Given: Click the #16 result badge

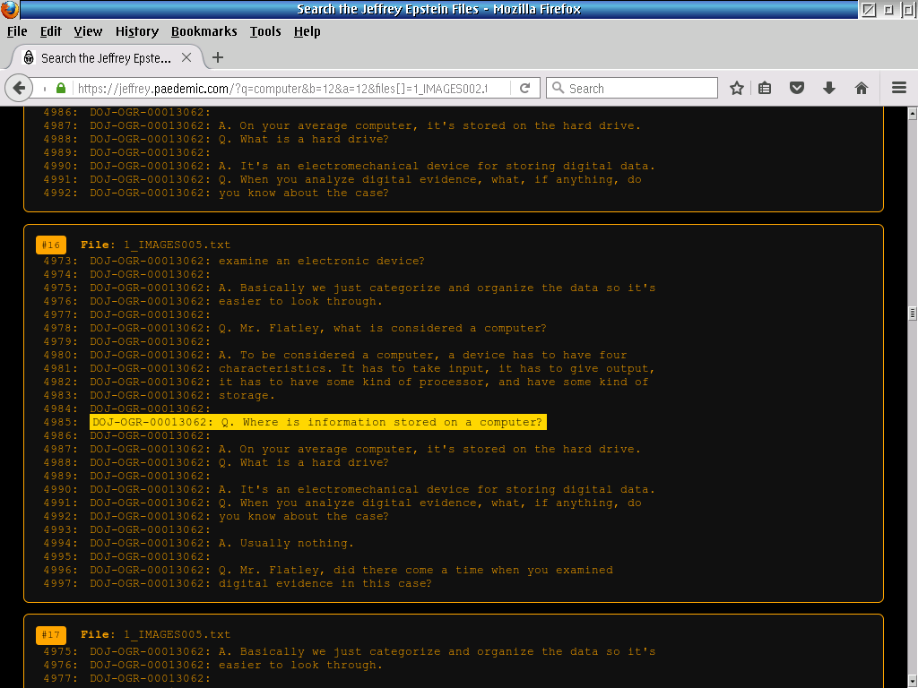Looking at the screenshot, I should tap(50, 245).
